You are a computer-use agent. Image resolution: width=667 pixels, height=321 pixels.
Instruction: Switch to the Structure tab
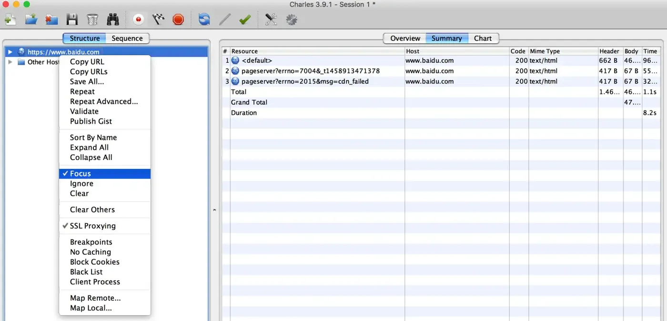point(84,38)
